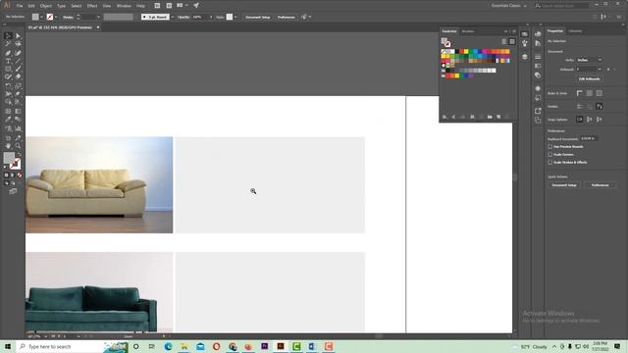The image size is (628, 353).
Task: Click the rocket GPU performance icon
Action: 196,5
